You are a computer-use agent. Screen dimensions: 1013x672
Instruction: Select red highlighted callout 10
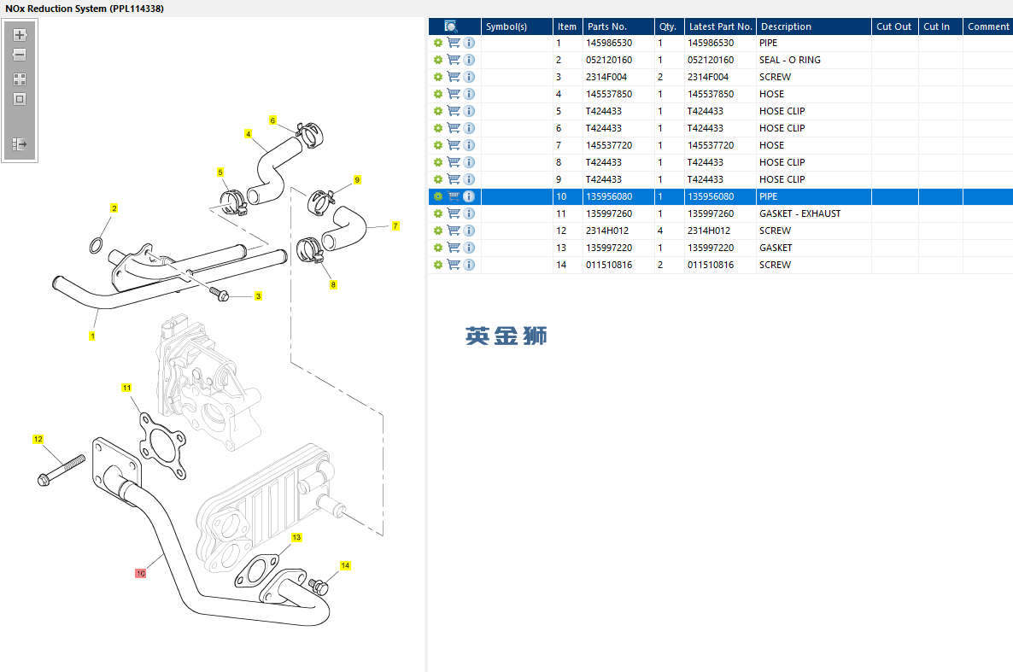pyautogui.click(x=140, y=573)
